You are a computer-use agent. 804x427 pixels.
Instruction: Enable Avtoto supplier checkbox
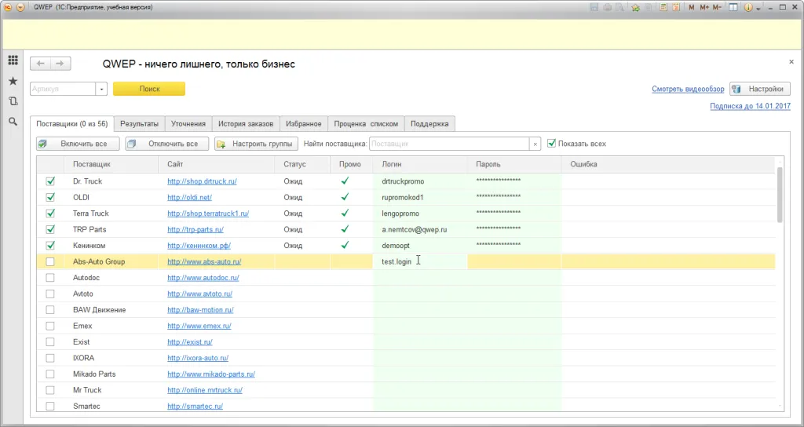click(50, 294)
